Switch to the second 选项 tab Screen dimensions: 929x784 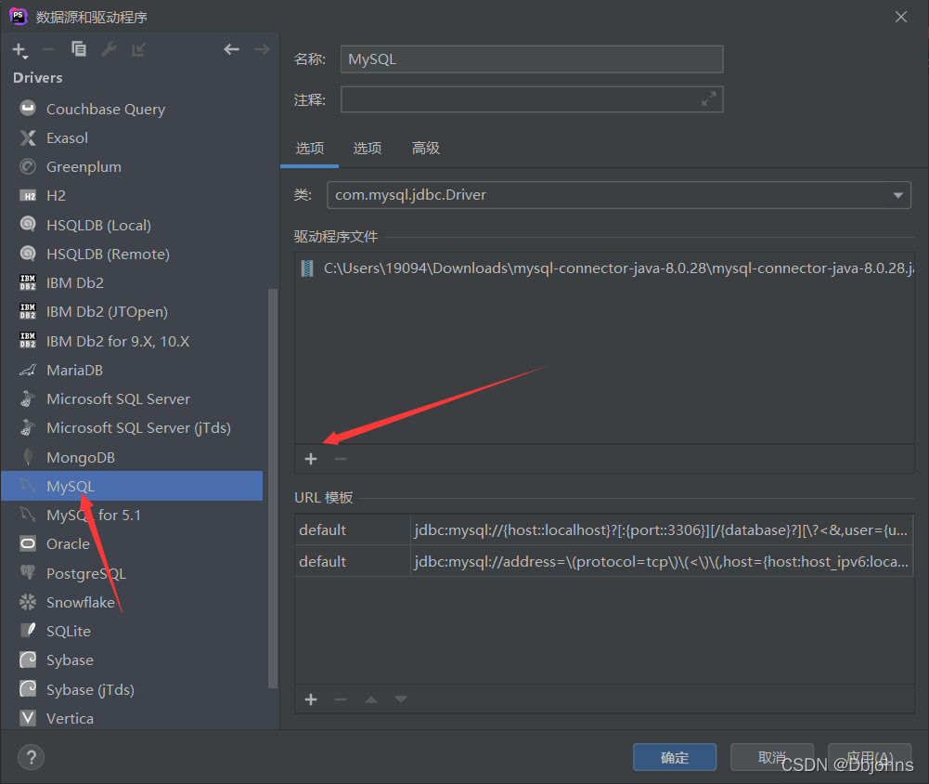[368, 149]
